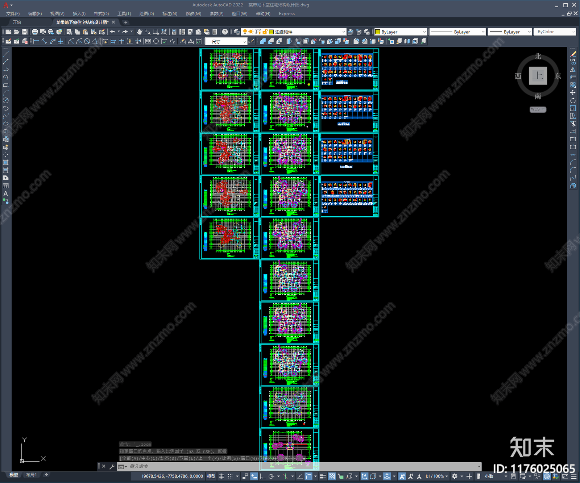Add a new layout with plus button
Image resolution: width=580 pixels, height=483 pixels.
click(46, 475)
